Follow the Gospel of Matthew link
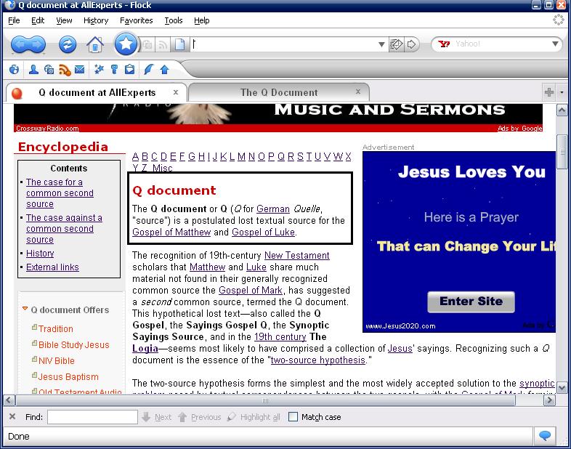Screen dimensions: 571x449 171,232
